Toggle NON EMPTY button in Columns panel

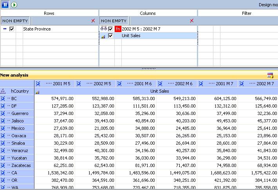click(x=114, y=21)
